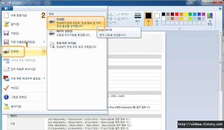Select the triangle shape in shapes gallery

coord(111,15)
